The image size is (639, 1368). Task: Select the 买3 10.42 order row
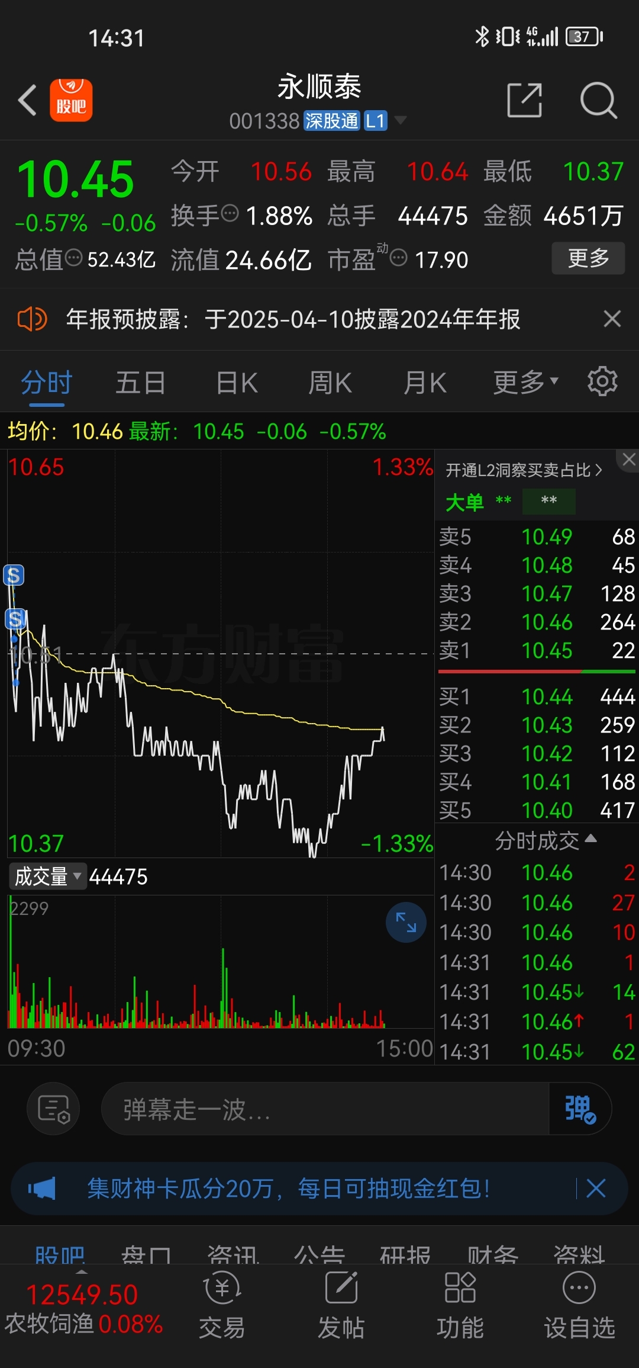pyautogui.click(x=537, y=753)
